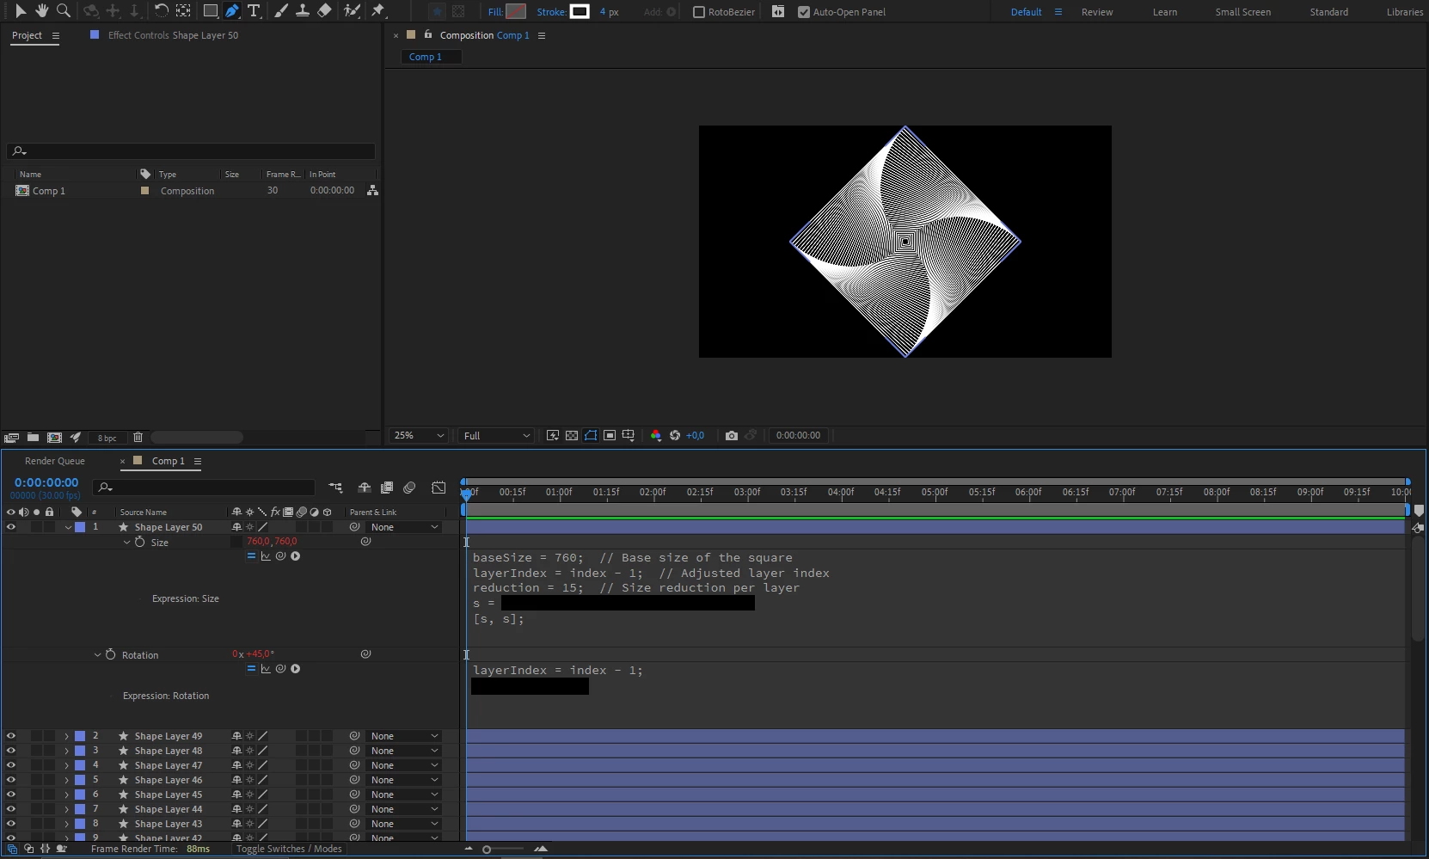Image resolution: width=1429 pixels, height=859 pixels.
Task: Open Interpret Footage in Project panel
Action: pyautogui.click(x=11, y=437)
